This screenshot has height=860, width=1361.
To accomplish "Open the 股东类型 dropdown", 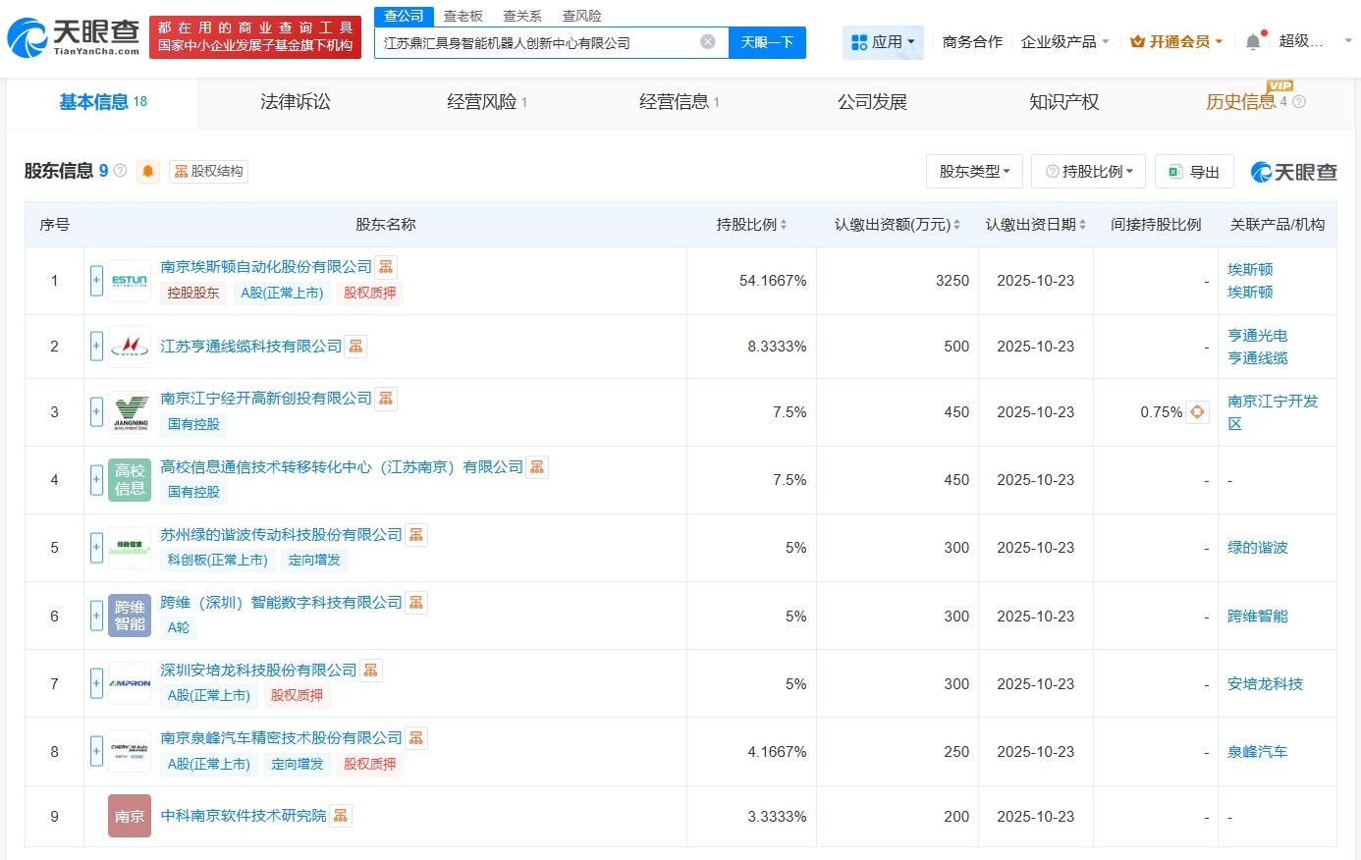I will pyautogui.click(x=975, y=171).
